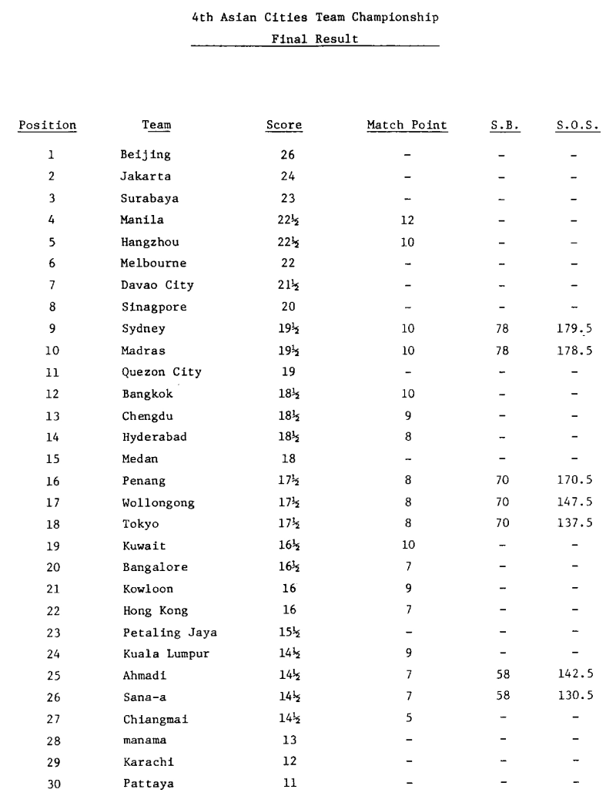
Task: Select the Jakarta team name
Action: pyautogui.click(x=146, y=176)
